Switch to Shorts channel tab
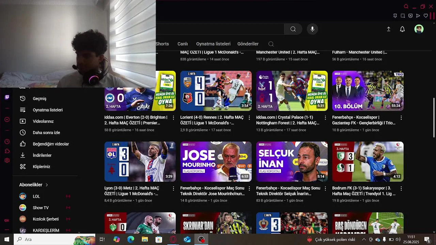Screen dimensions: 436x245 pos(162,44)
